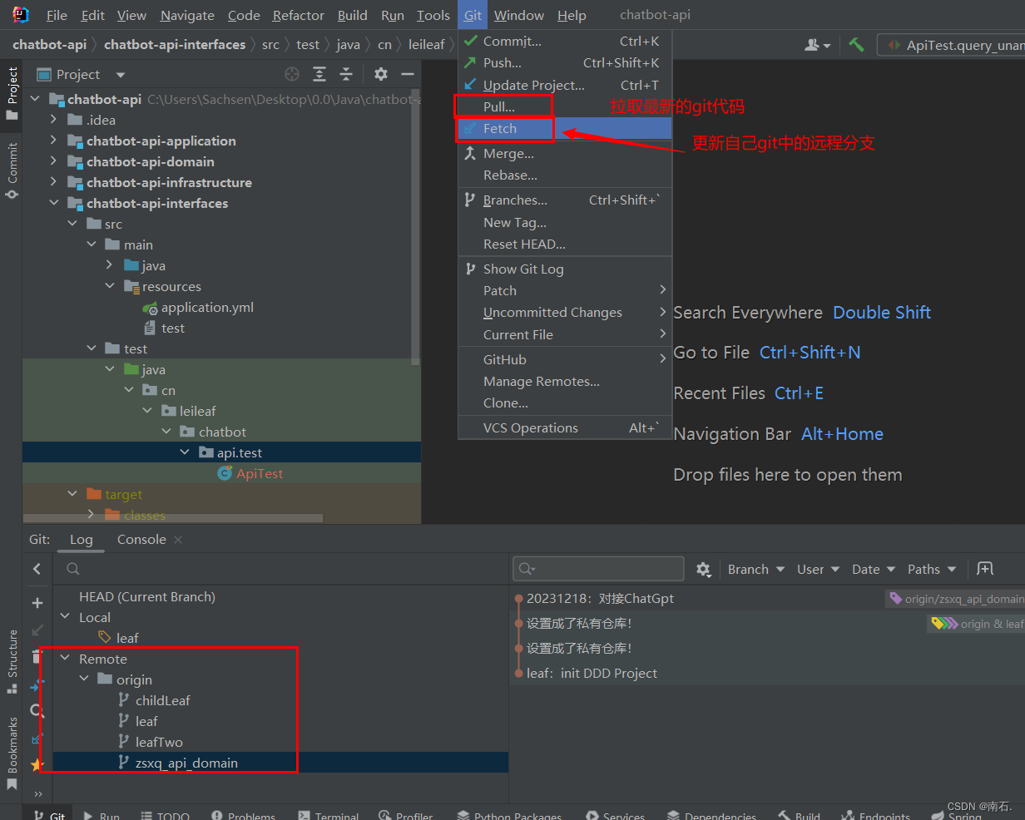
Task: Choose Commit... in Git menu
Action: point(565,41)
